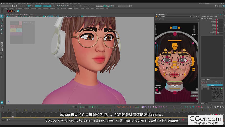Click the HEAD control in picker panel
The image size is (225, 127).
click(175, 46)
